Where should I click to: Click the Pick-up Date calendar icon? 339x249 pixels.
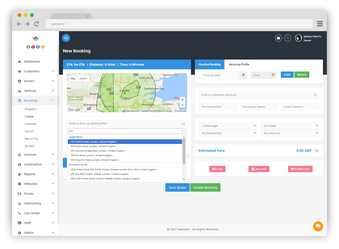(244, 75)
